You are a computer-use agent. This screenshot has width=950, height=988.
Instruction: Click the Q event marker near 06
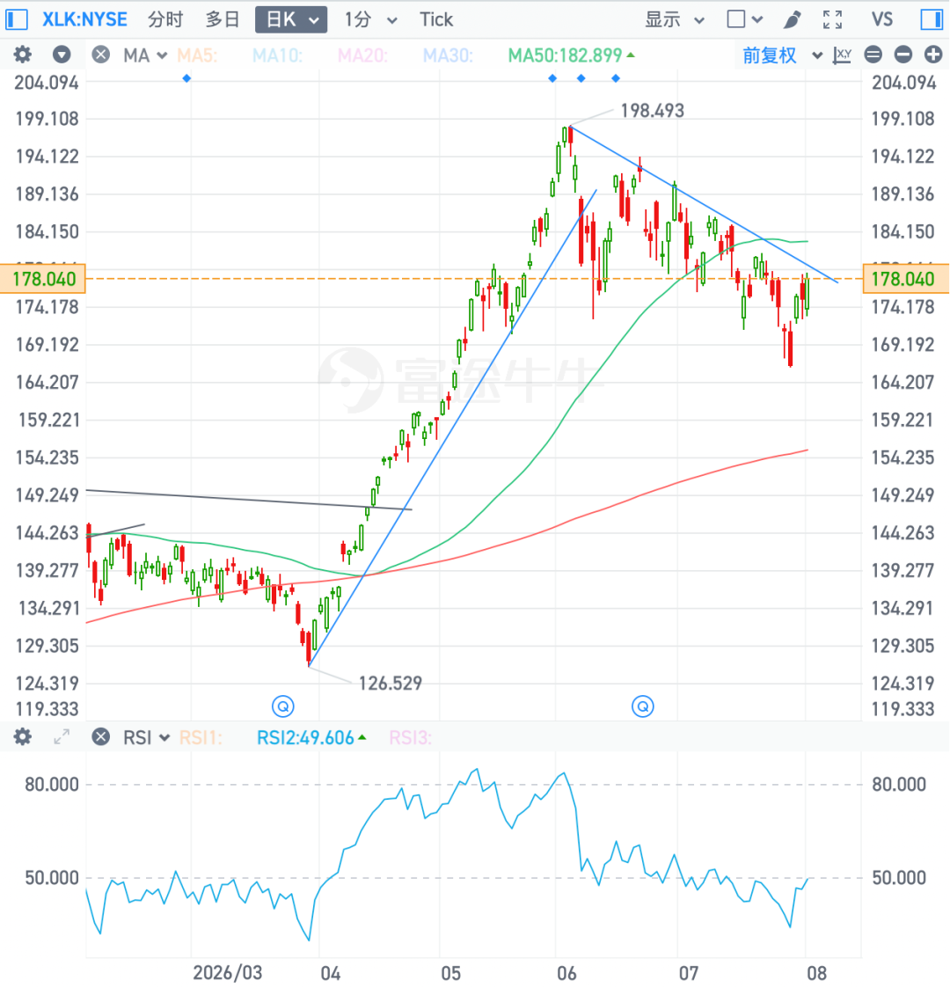[643, 706]
